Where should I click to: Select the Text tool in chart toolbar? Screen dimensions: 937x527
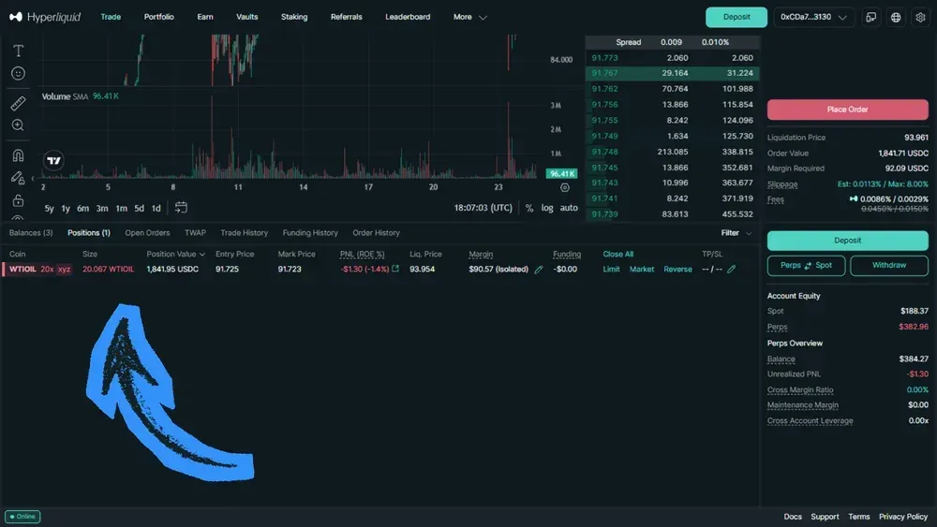(18, 51)
